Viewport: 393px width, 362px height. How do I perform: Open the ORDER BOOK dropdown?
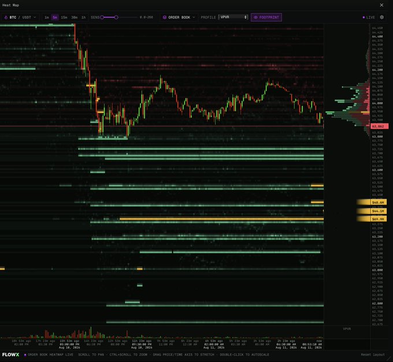tap(179, 17)
